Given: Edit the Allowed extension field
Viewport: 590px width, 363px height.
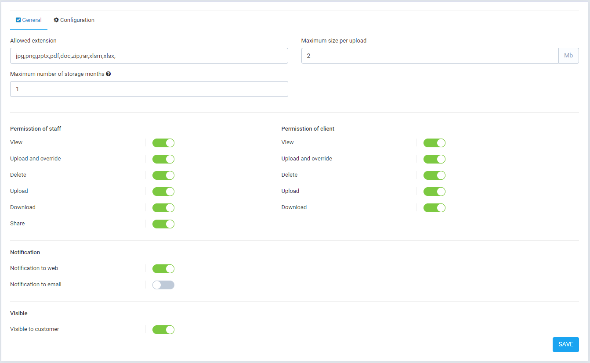Looking at the screenshot, I should tap(149, 56).
